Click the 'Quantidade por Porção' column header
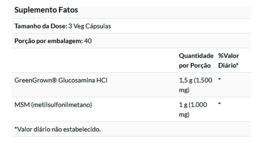This screenshot has width=263, height=143. pyautogui.click(x=196, y=60)
